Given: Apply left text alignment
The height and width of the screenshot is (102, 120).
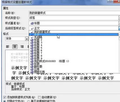Looking at the screenshot, I should (x=8, y=47).
